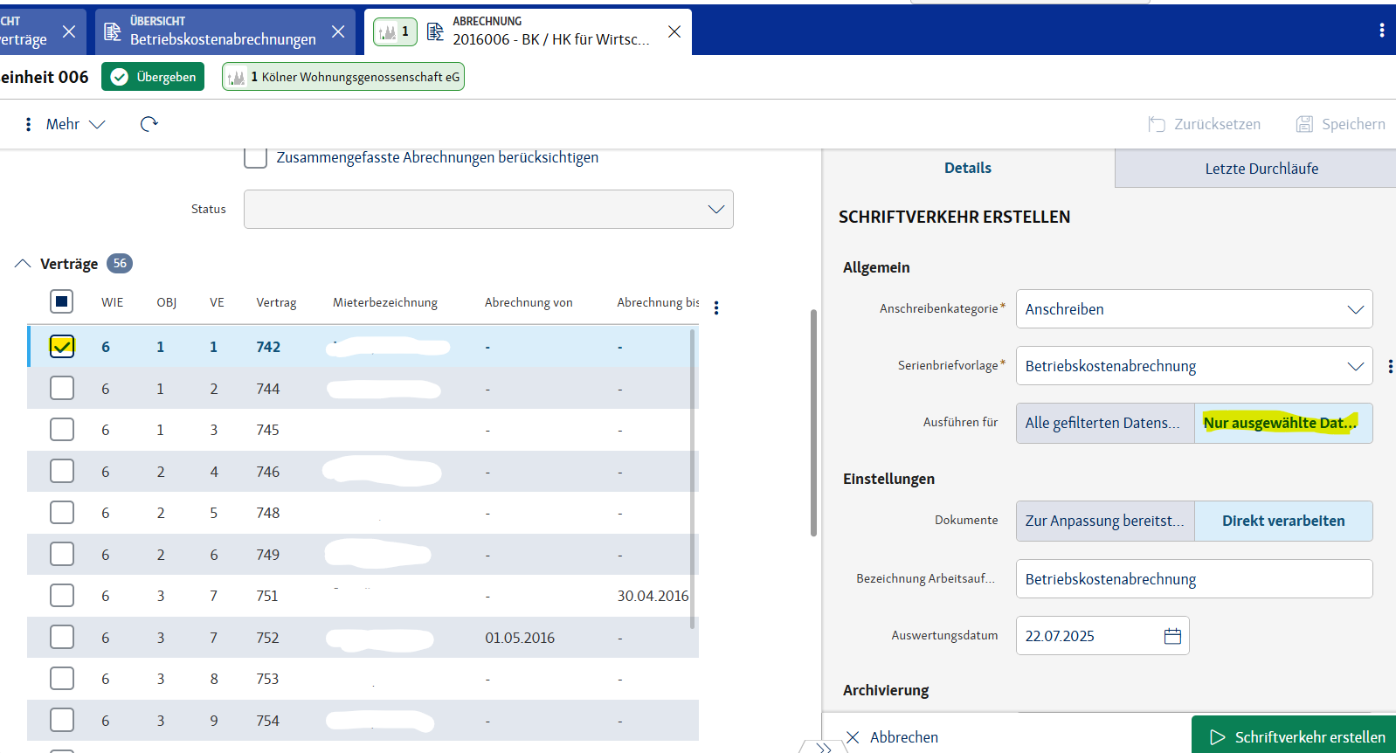1396x753 pixels.
Task: Open the table column options kebab menu
Action: (x=716, y=307)
